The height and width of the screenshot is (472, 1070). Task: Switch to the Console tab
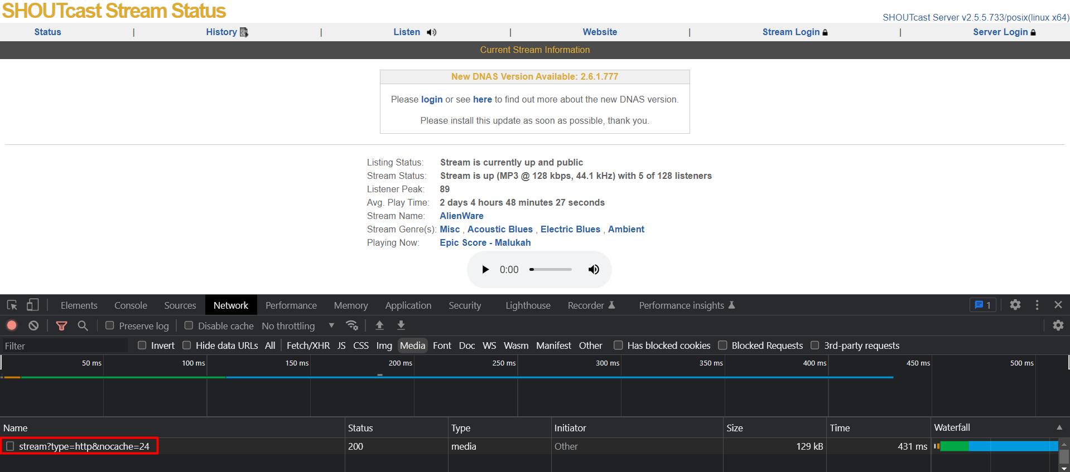pyautogui.click(x=131, y=305)
